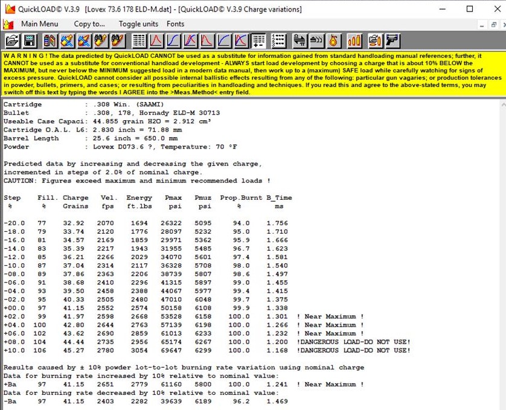
Task: Open the Fonts menu
Action: pyautogui.click(x=176, y=24)
